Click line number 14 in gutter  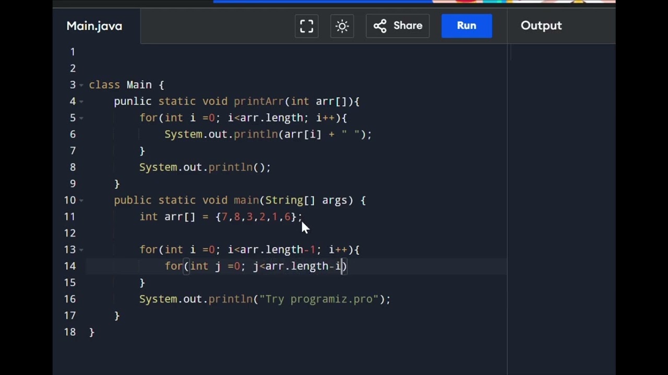point(70,266)
